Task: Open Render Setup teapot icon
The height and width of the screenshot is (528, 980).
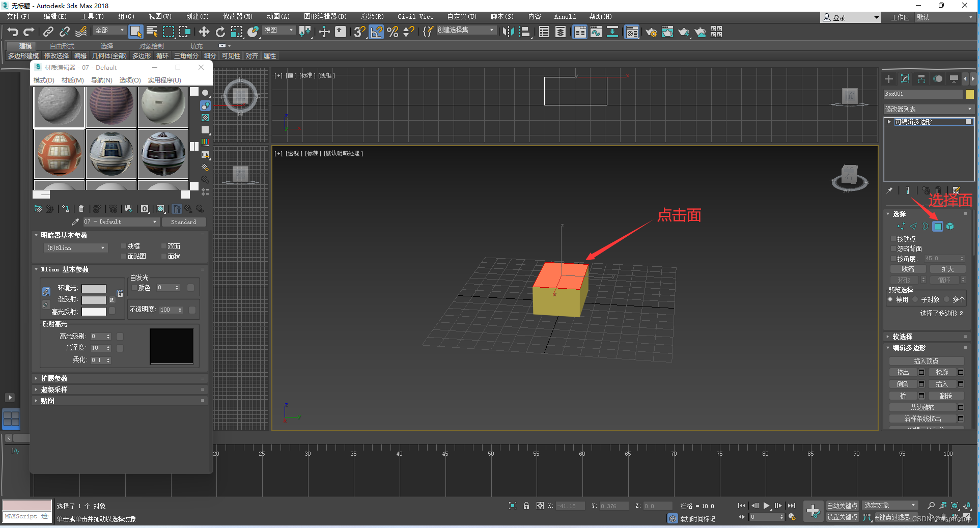Action: point(651,32)
